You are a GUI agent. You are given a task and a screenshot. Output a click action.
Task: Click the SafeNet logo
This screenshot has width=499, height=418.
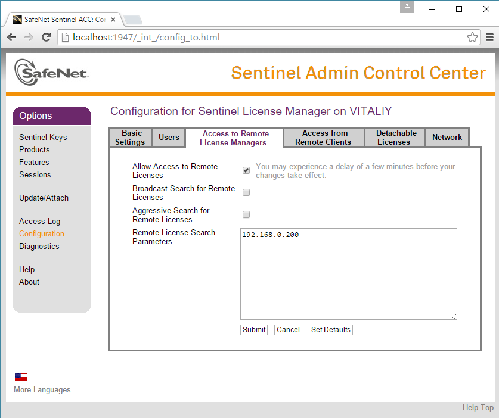click(51, 73)
